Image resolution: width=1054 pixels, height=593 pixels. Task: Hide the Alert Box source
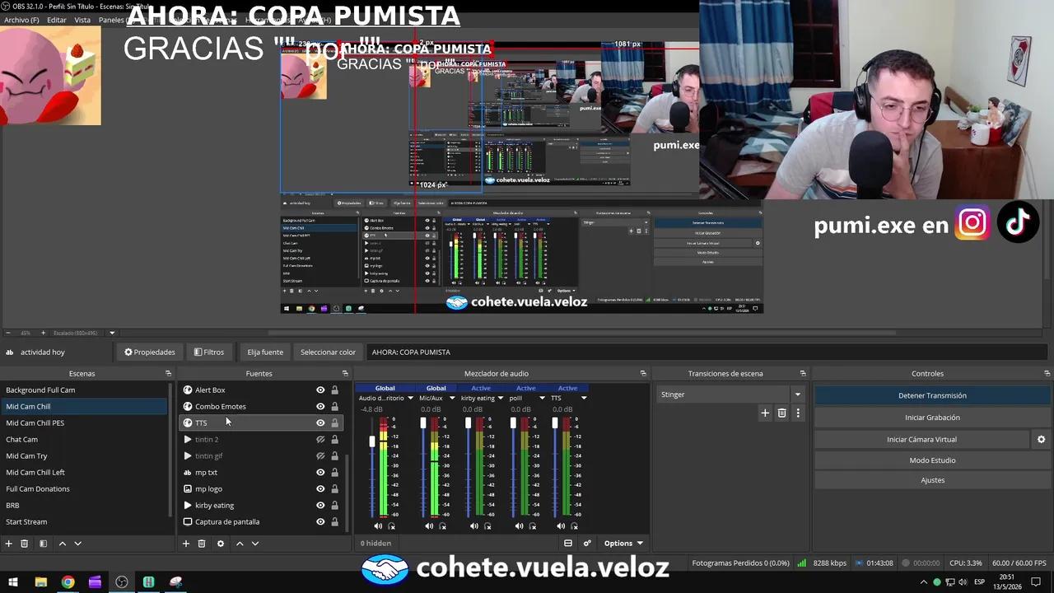pos(320,390)
